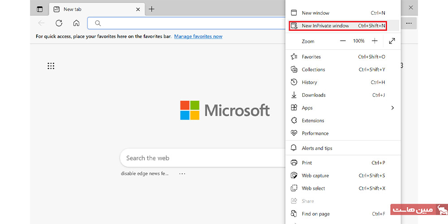Open Collections from the menu
The image size is (448, 224).
[x=343, y=69]
